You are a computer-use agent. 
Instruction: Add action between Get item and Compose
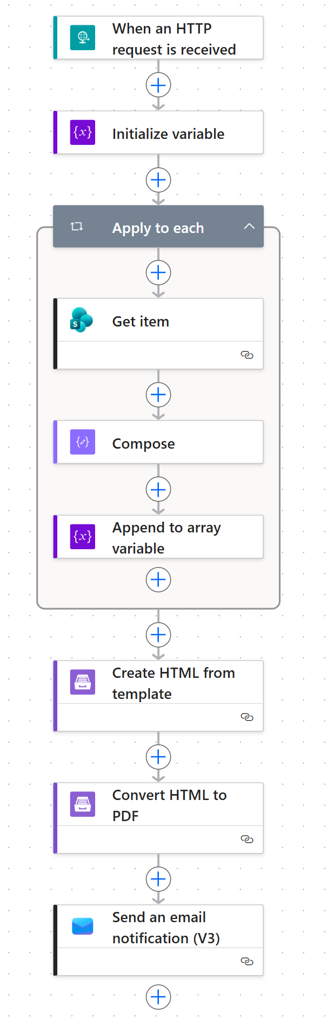click(158, 395)
